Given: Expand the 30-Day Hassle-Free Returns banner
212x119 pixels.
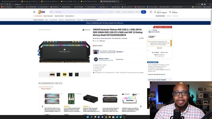Looking at the screenshot, I should (105, 23).
